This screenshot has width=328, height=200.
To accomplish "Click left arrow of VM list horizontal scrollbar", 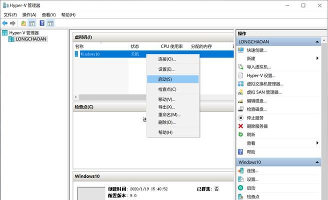I will click(76, 97).
